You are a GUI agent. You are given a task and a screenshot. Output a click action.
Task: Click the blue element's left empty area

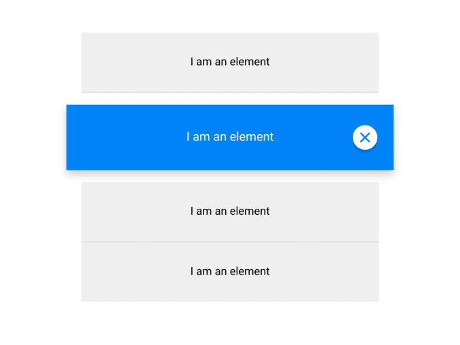point(115,137)
